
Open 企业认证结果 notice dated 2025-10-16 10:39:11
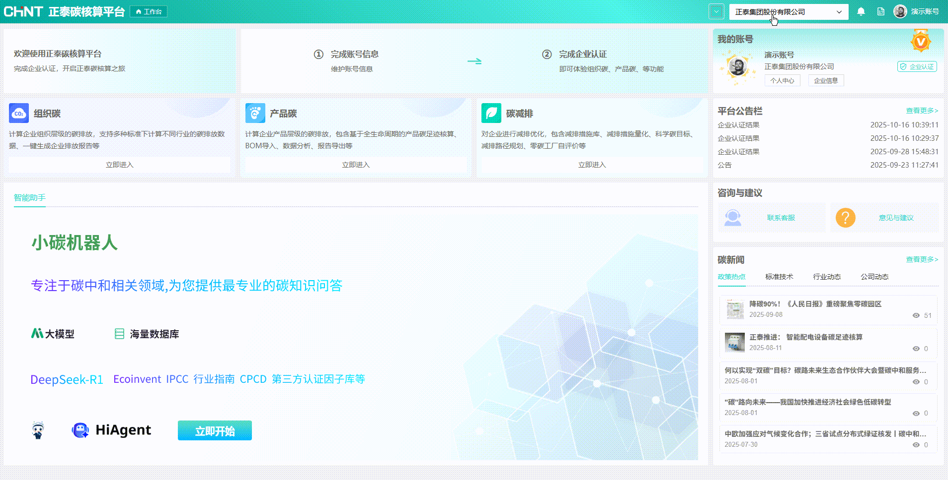pos(828,125)
